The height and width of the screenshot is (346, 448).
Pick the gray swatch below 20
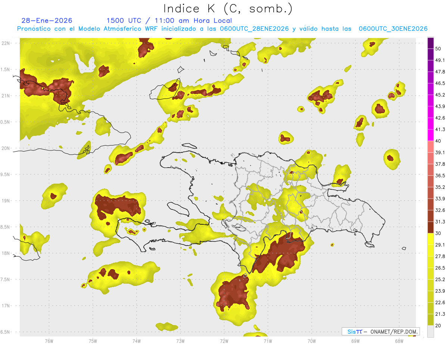tap(430, 331)
